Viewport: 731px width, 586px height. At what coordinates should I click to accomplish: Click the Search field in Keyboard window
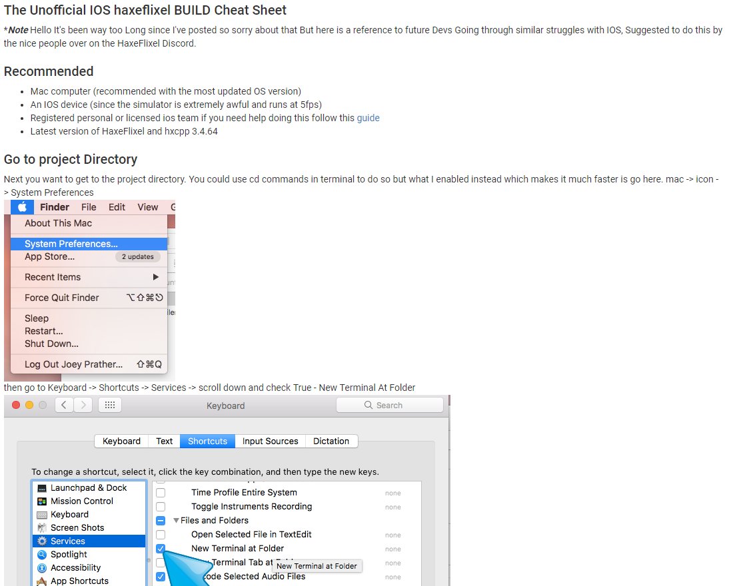click(389, 406)
